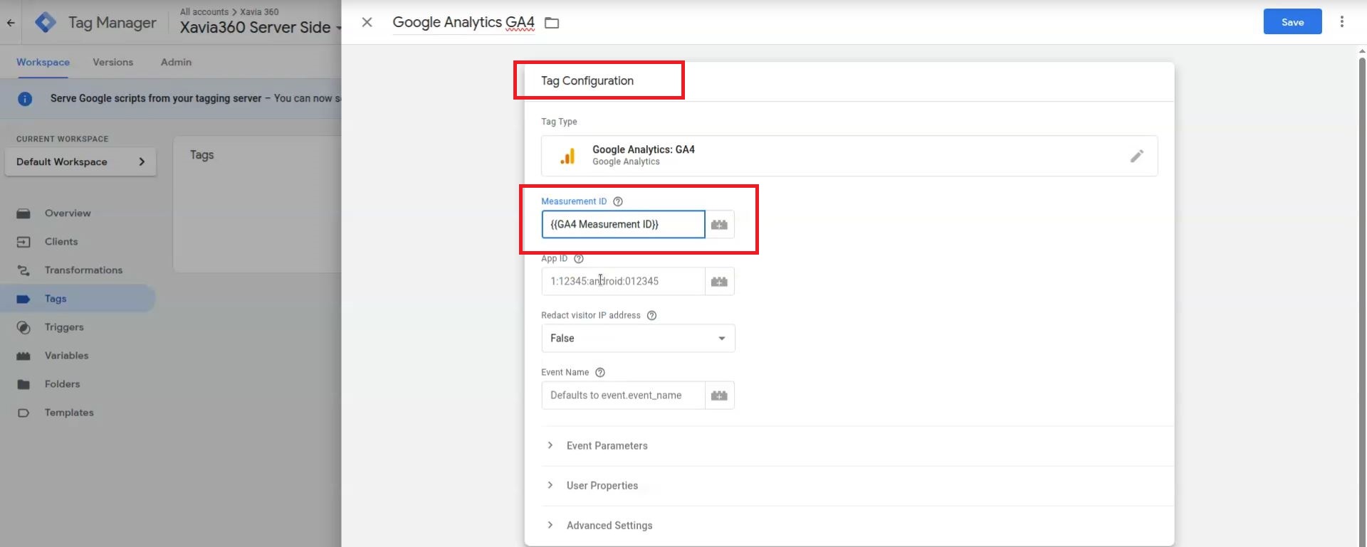
Task: Click the App ID input field
Action: coord(623,281)
